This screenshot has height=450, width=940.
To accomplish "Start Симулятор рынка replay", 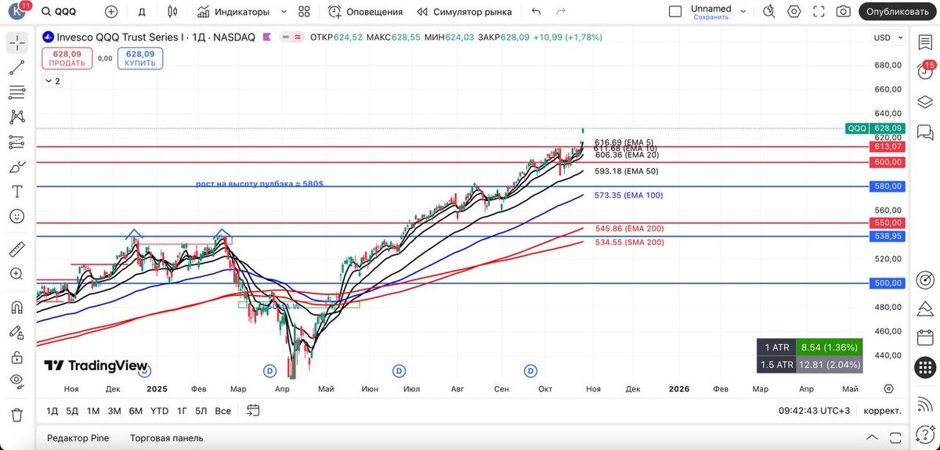I will click(x=465, y=12).
